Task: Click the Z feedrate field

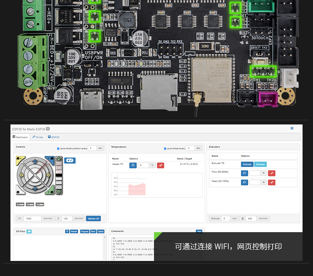Action: click(67, 218)
